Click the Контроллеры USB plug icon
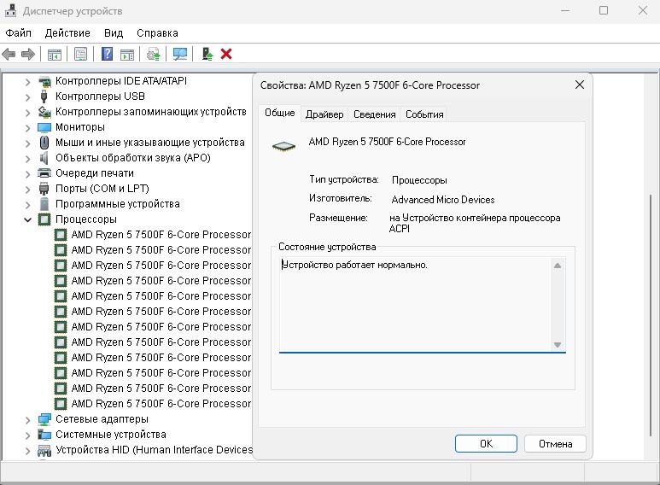 pos(44,96)
